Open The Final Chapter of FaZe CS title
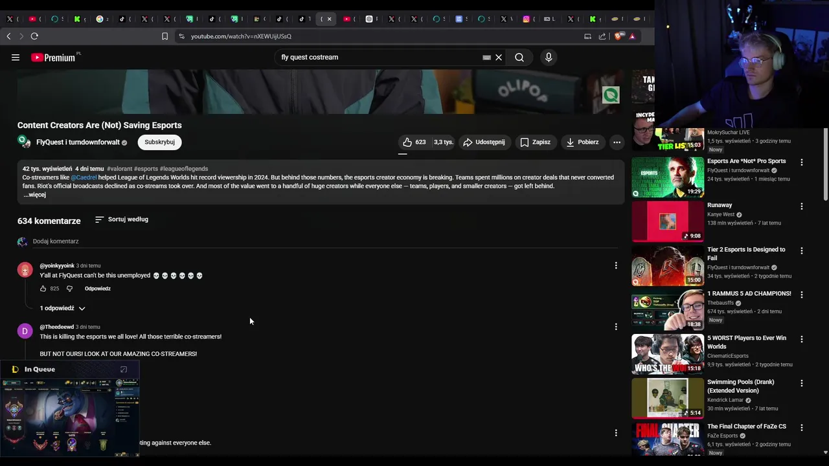 tap(747, 427)
